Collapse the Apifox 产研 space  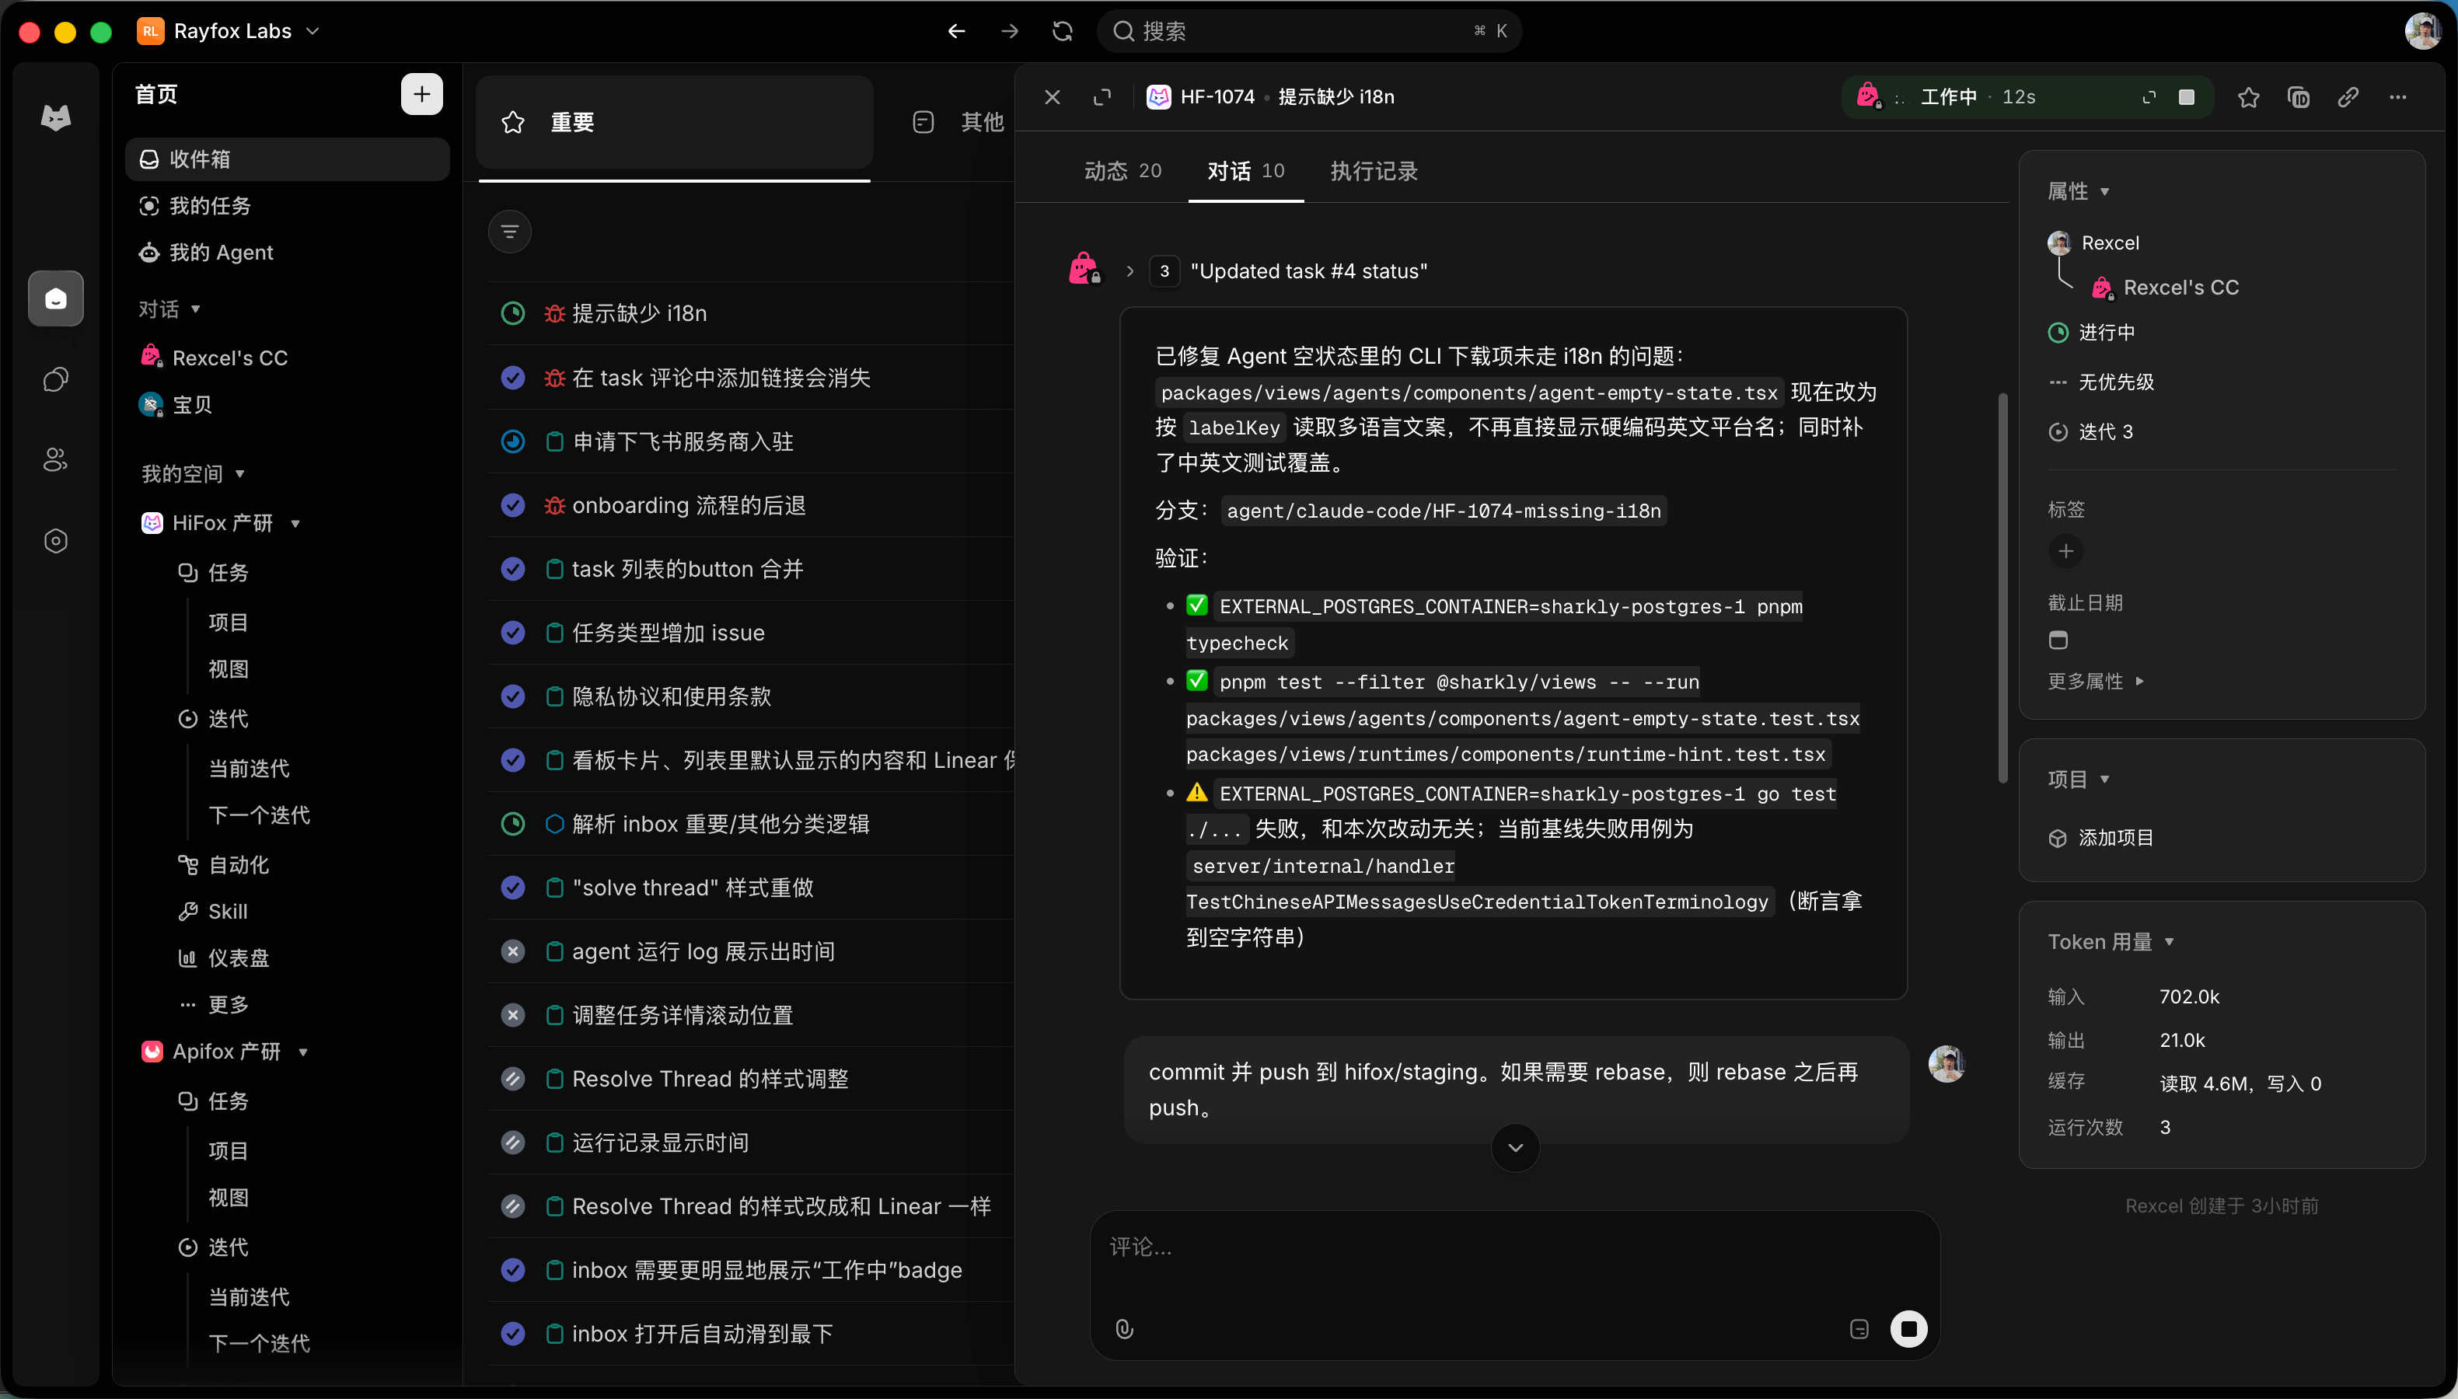[302, 1052]
